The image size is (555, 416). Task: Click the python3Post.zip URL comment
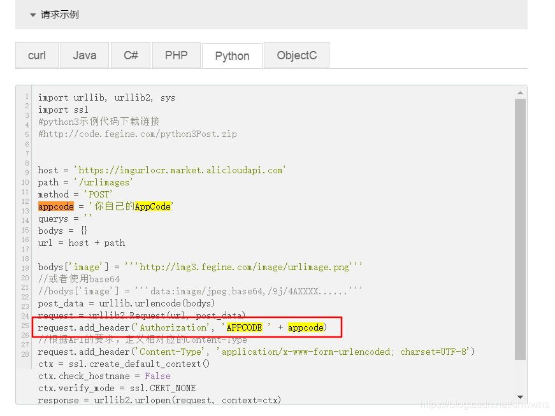pyautogui.click(x=138, y=134)
